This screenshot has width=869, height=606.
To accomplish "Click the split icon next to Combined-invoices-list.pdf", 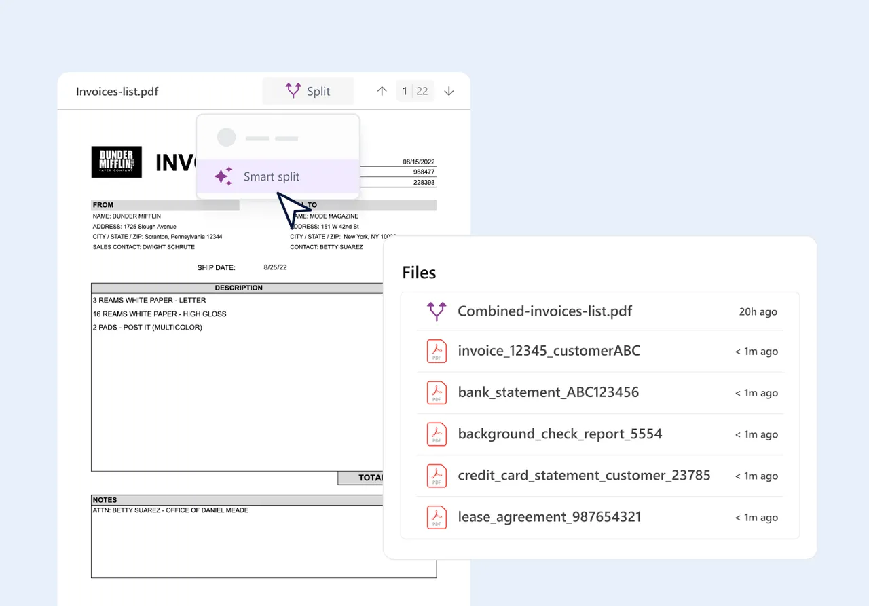I will coord(437,311).
